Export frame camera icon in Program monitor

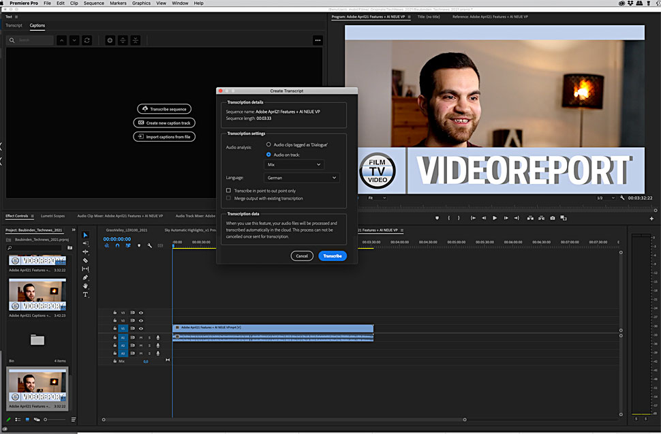pos(552,218)
